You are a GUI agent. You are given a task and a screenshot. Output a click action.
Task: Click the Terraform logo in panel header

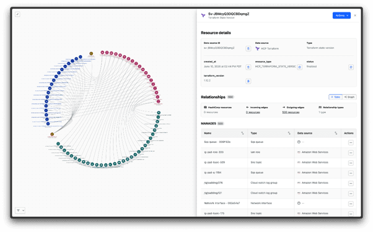203,15
